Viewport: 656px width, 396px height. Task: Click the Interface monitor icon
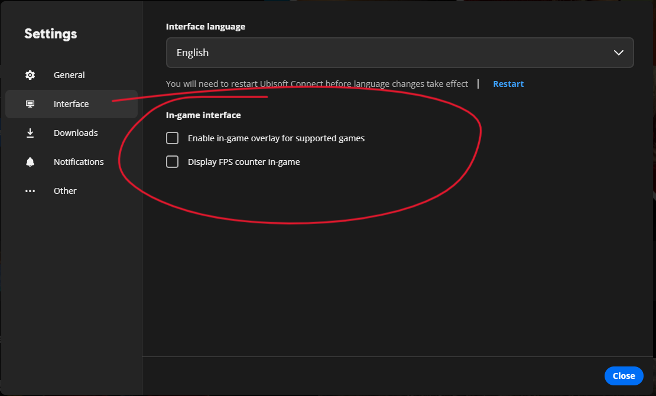[30, 104]
